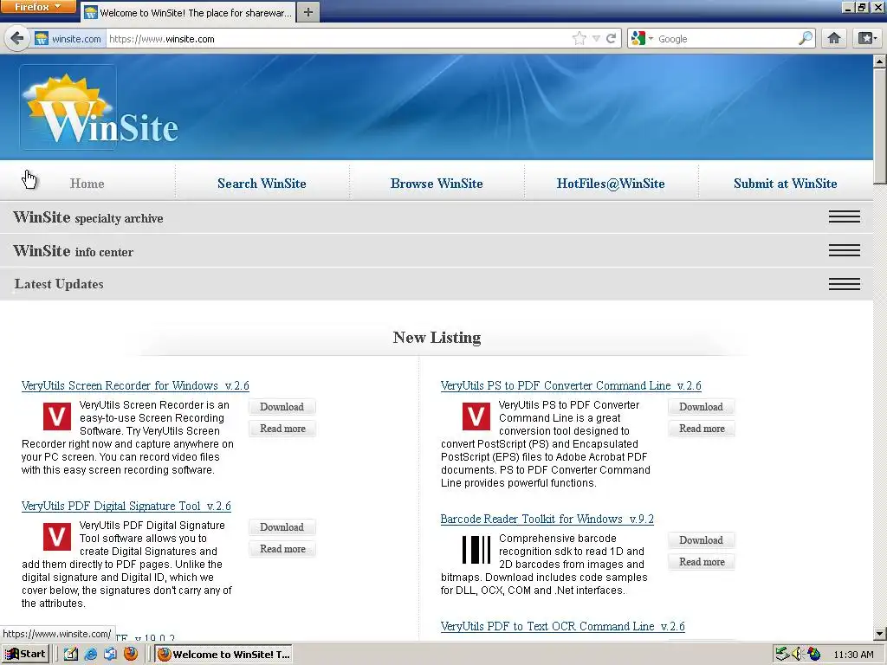
Task: Open the Browse WinSite menu item
Action: 437,184
